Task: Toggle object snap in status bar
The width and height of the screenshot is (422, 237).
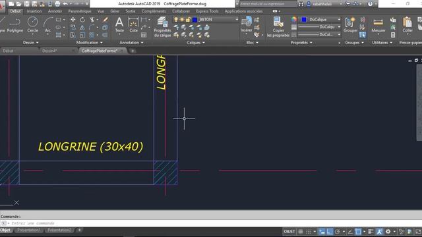Action: coord(358,231)
